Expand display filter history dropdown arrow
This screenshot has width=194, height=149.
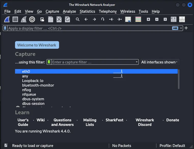[x=181, y=28]
